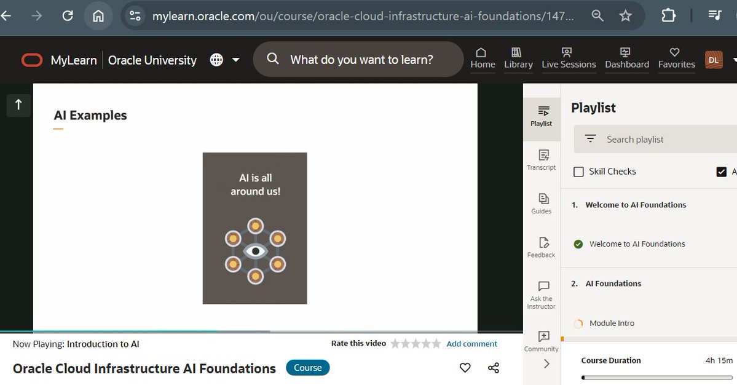Image resolution: width=737 pixels, height=385 pixels.
Task: Click the Course badge button
Action: point(308,368)
